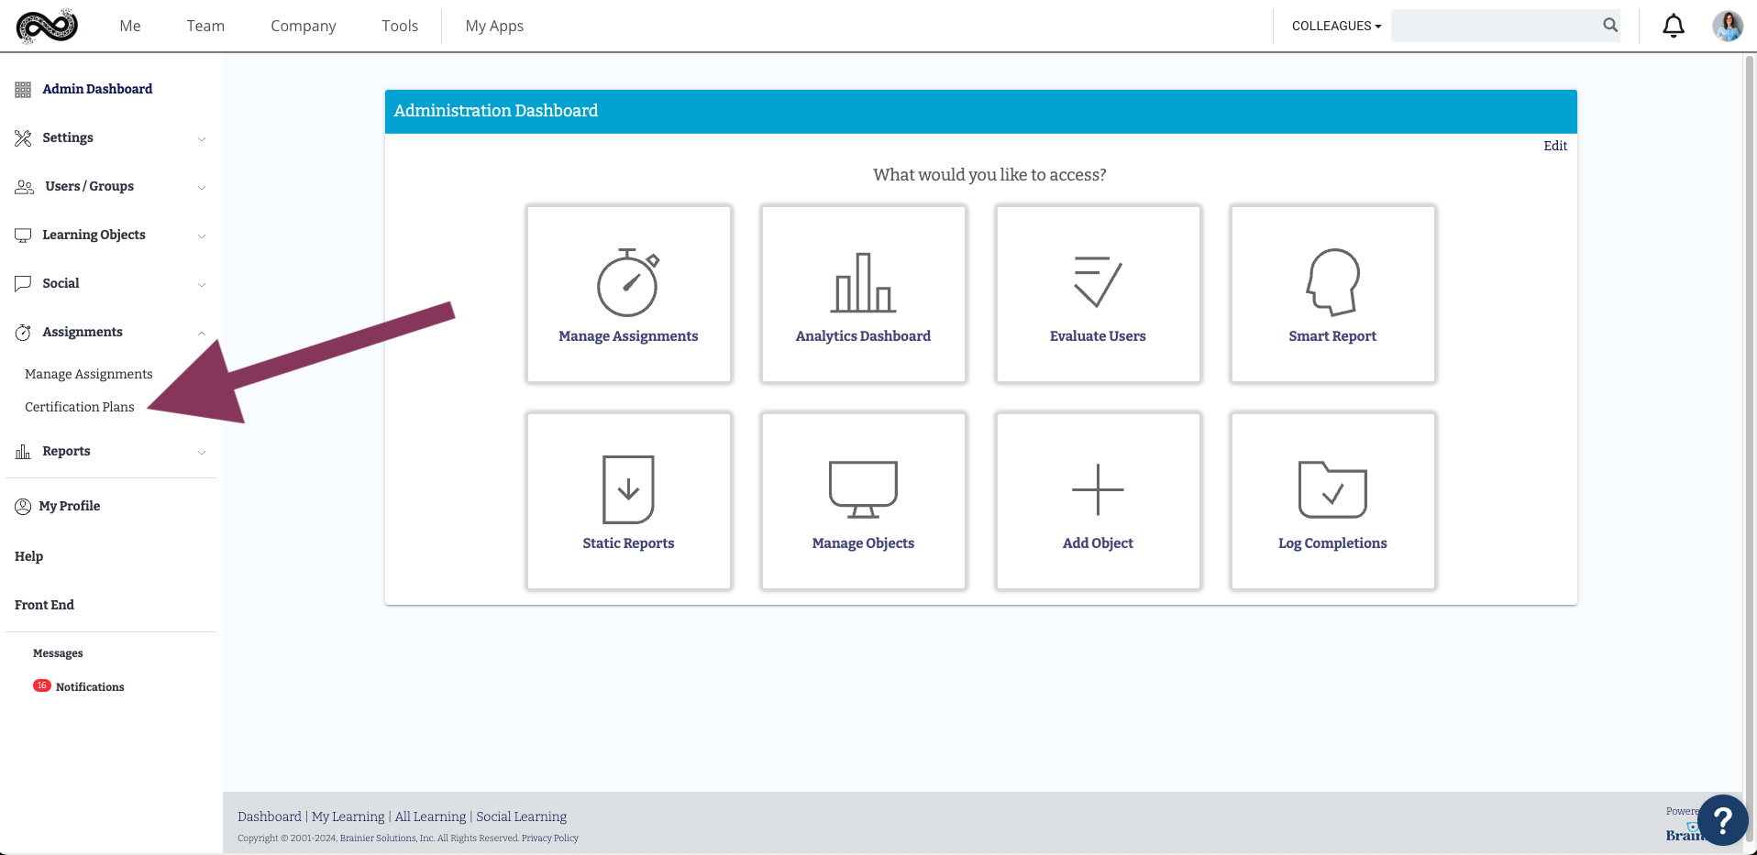Click the Dashboard footer link
This screenshot has height=855, width=1757.
(270, 817)
